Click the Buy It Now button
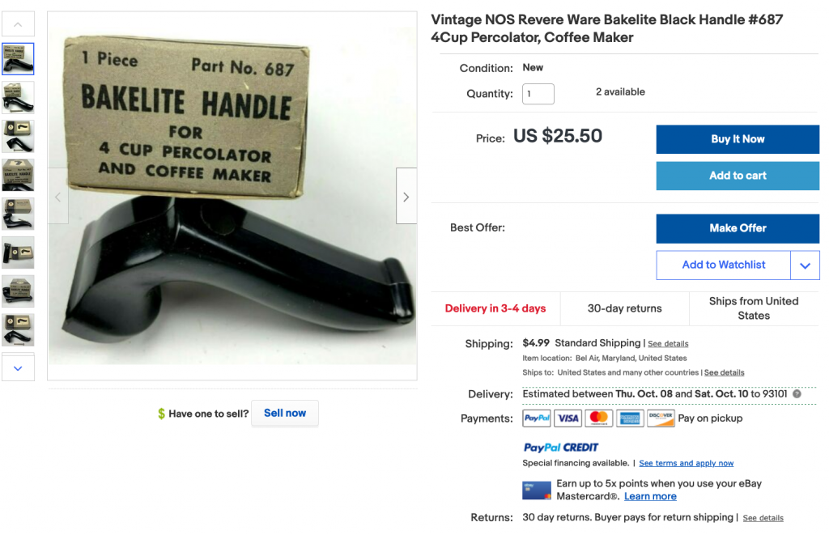 [738, 139]
